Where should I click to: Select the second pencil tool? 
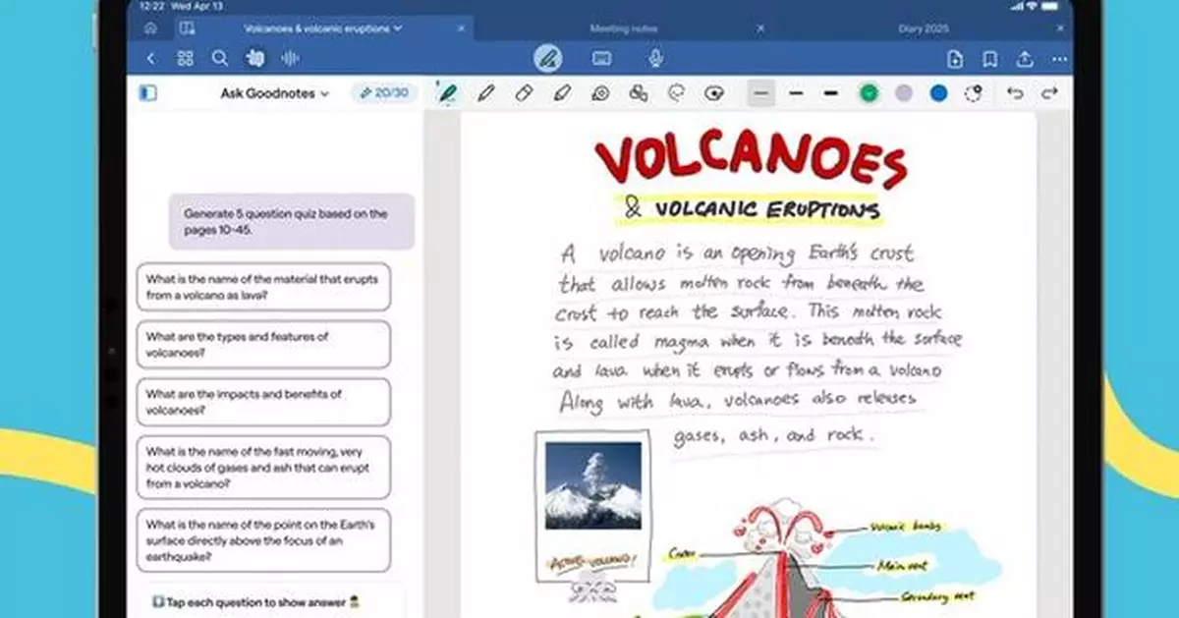click(485, 93)
